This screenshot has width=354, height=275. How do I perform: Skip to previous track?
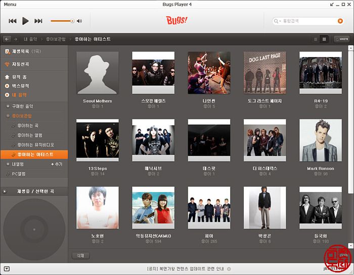(x=13, y=21)
